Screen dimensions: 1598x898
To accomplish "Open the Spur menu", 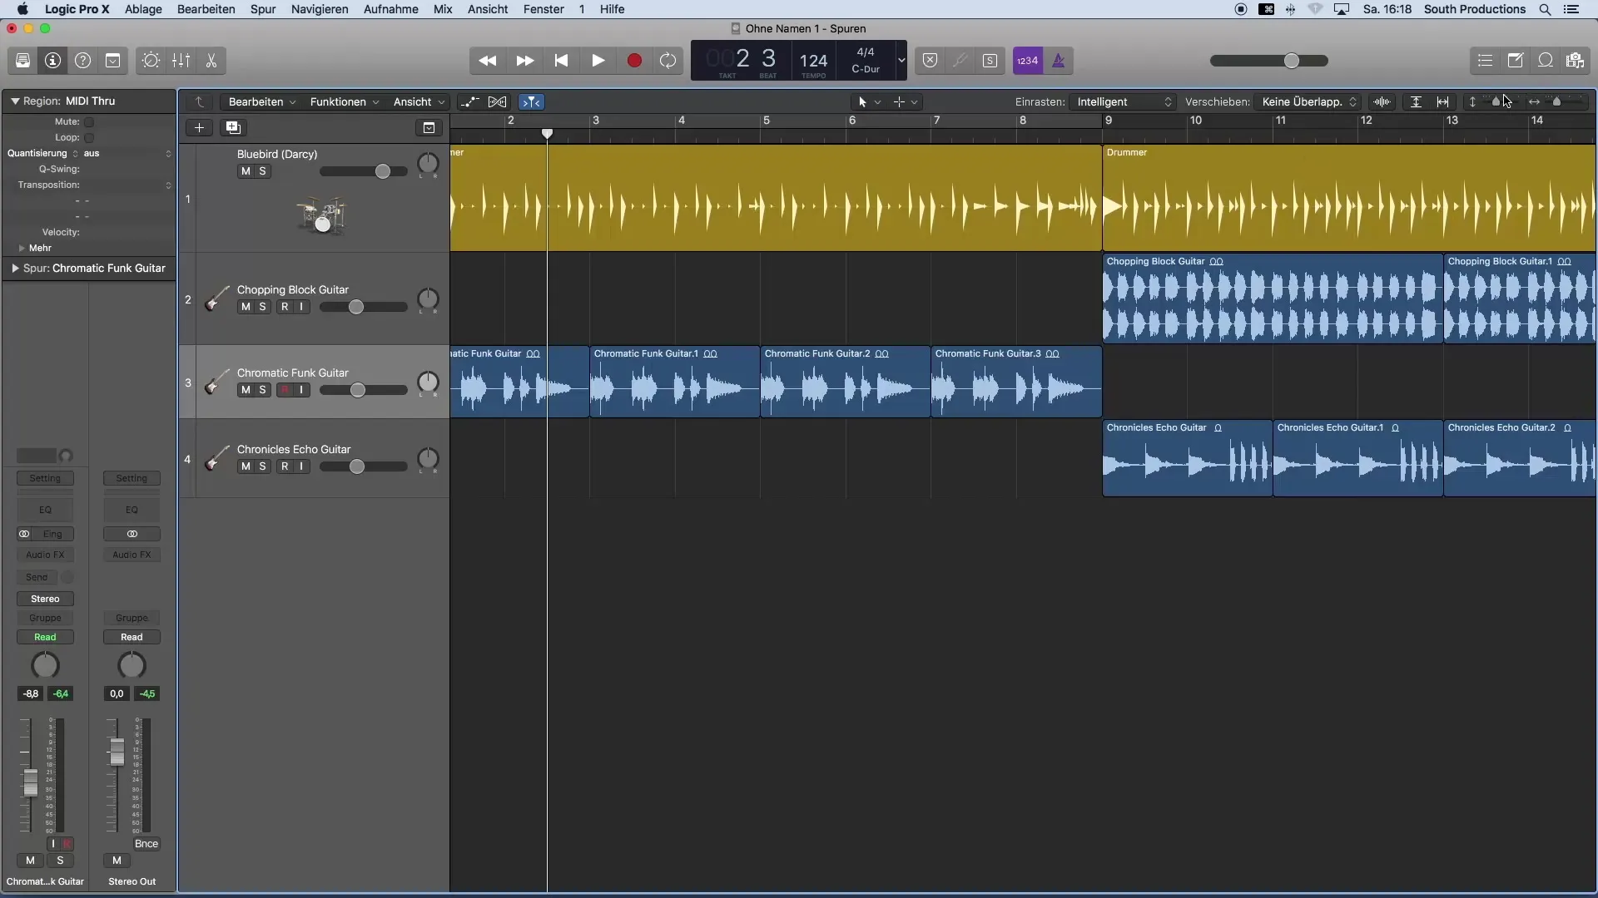I will coord(263,9).
